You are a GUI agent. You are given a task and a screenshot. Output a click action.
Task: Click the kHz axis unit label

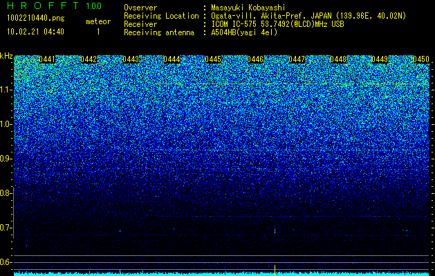click(6, 56)
